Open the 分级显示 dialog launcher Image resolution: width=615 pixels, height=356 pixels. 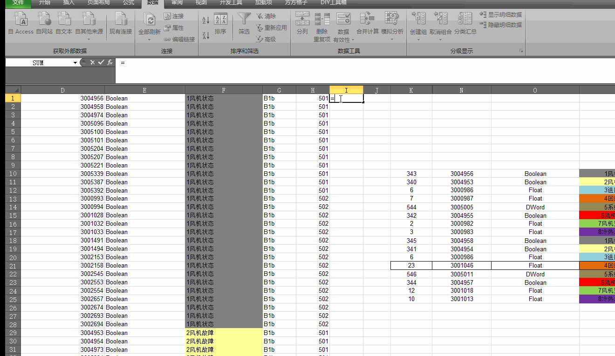click(521, 51)
